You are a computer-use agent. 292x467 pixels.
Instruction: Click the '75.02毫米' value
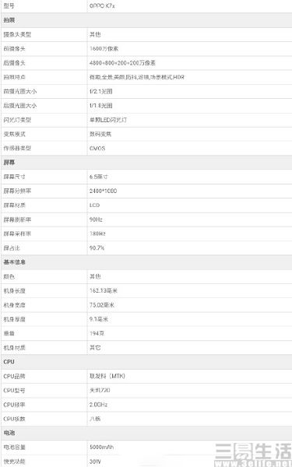click(x=101, y=305)
